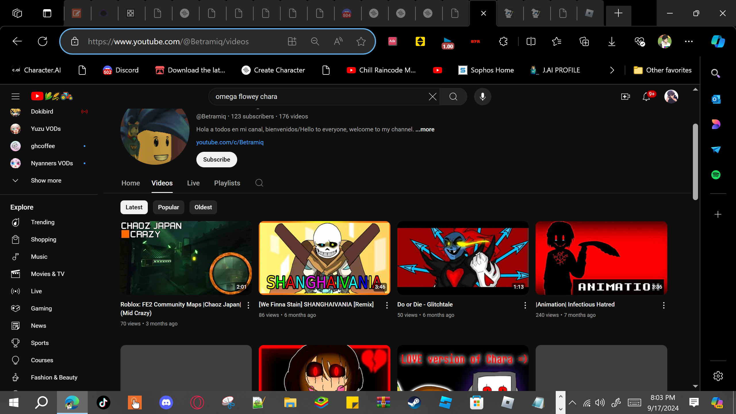
Task: Open the SHANGHAIVANIA video thumbnail
Action: tap(324, 258)
